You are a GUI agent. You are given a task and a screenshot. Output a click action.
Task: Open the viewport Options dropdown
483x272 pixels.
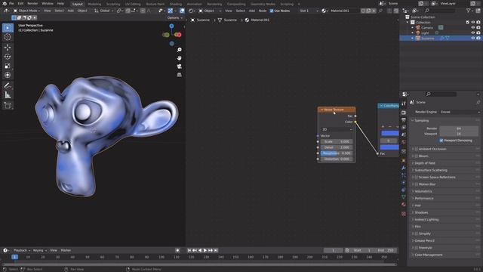click(x=174, y=18)
